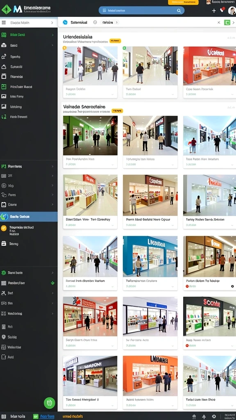Screen dimensions: 236x420
Task: Open the red 'Vcahnol' store thumbnail
Action: tap(209, 66)
